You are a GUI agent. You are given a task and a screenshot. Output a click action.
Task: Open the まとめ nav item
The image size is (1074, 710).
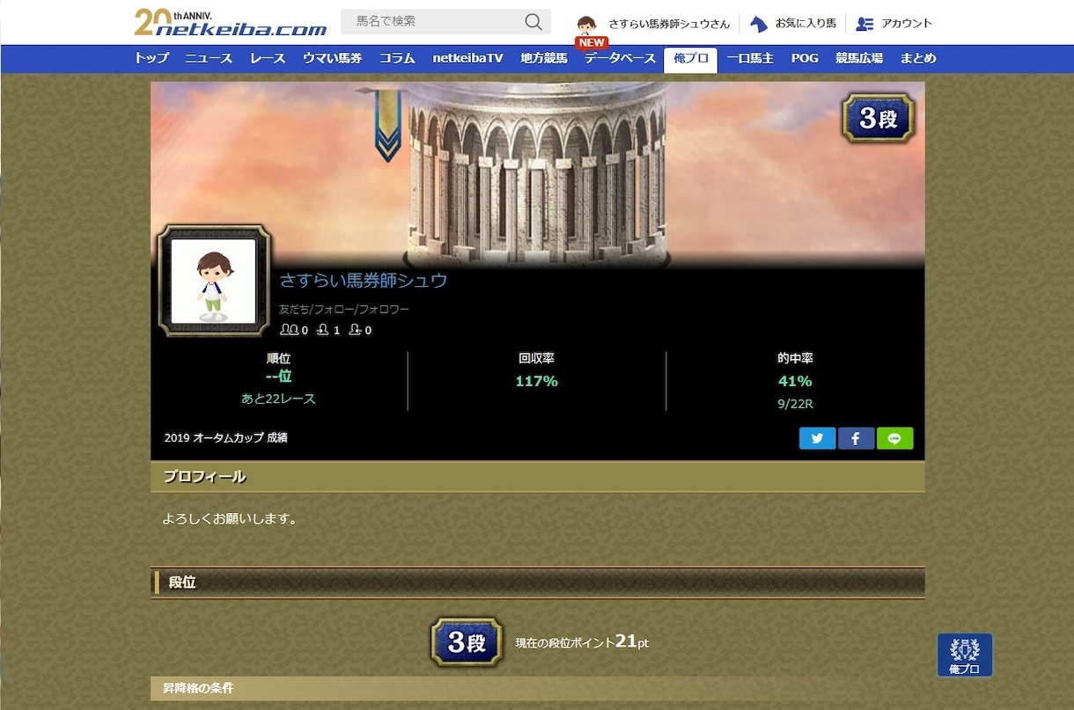[x=918, y=58]
